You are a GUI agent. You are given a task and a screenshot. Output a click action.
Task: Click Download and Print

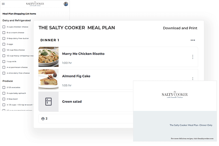click(180, 28)
